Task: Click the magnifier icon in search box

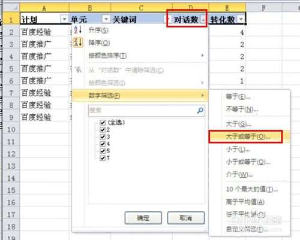Action: 200,110
